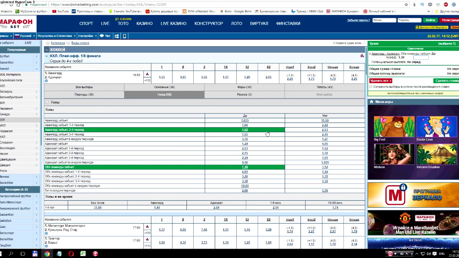Open the Big Foot mini-game
Image resolution: width=459 pixels, height=258 pixels.
(x=394, y=127)
